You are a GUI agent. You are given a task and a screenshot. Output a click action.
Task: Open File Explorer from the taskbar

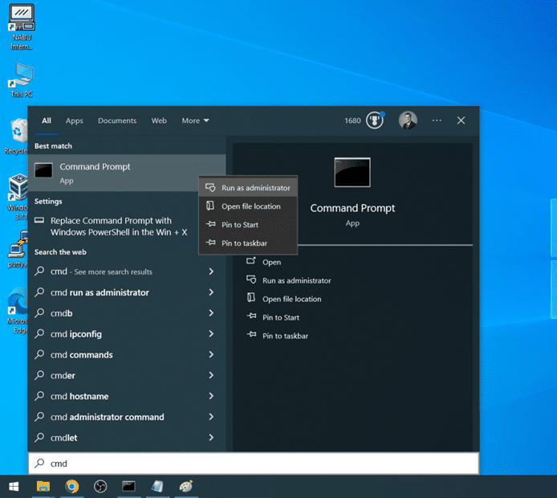43,486
